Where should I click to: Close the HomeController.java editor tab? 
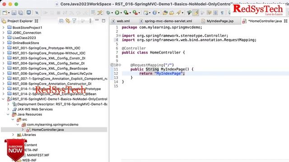(285, 21)
